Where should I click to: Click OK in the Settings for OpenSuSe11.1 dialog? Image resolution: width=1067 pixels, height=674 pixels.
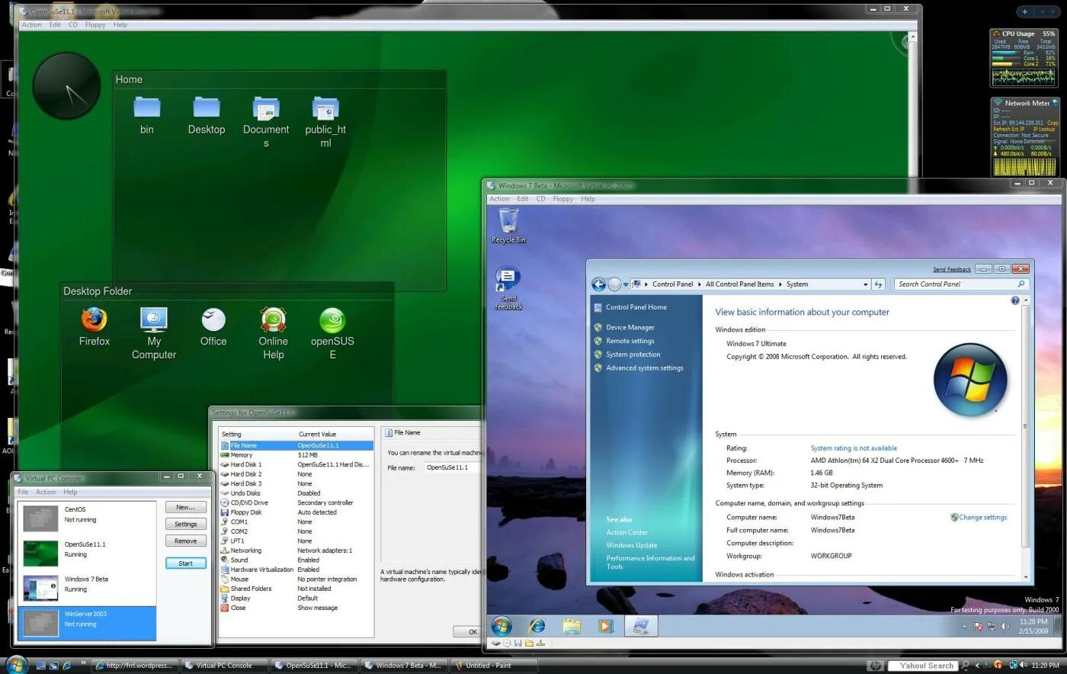tap(468, 631)
